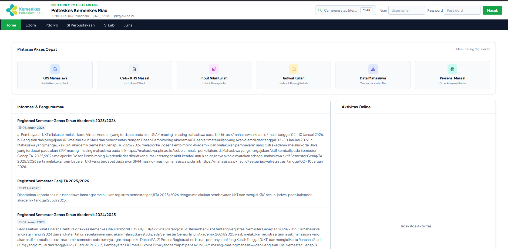This screenshot has width=508, height=249.
Task: Click Cetak Absensi Kuliah subtitle
Action: coord(452,83)
